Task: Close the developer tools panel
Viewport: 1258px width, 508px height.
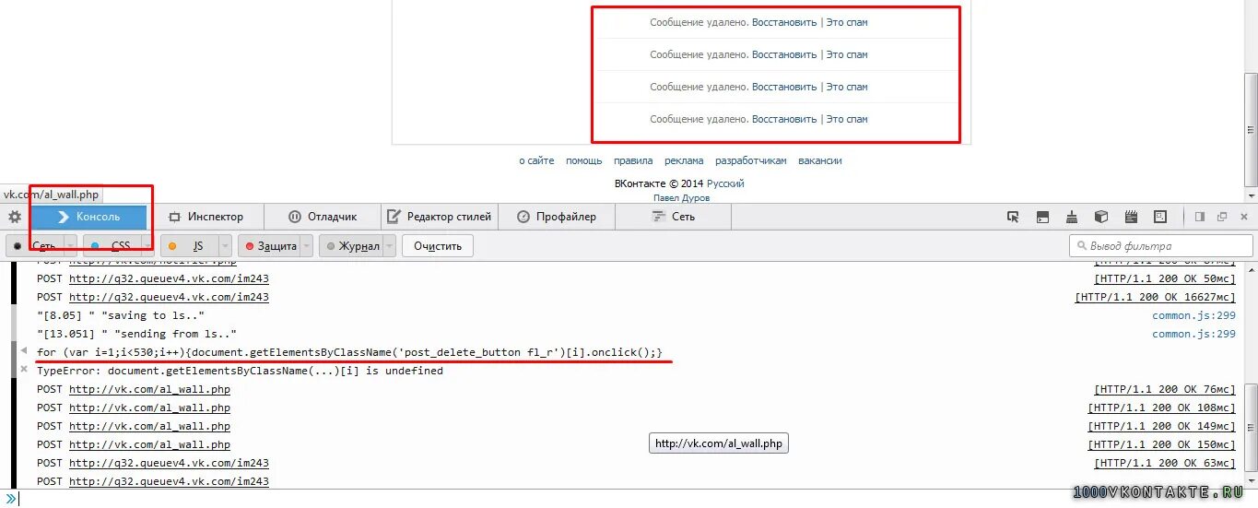Action: pyautogui.click(x=1244, y=218)
